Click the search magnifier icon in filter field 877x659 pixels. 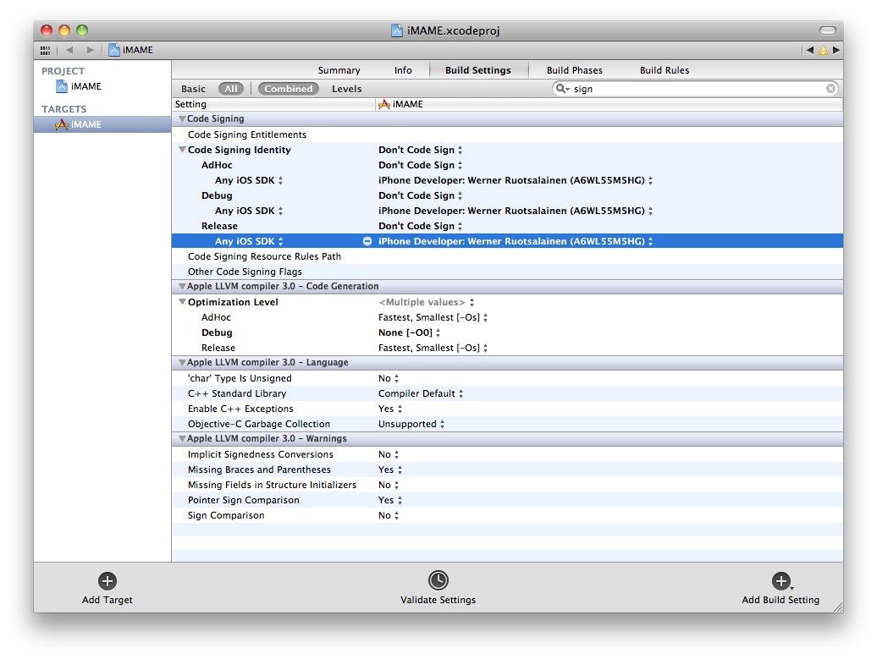(x=562, y=89)
